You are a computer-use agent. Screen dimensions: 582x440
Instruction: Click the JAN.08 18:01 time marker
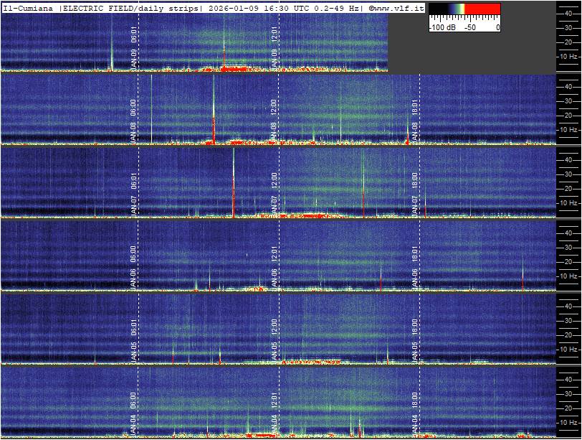click(415, 121)
